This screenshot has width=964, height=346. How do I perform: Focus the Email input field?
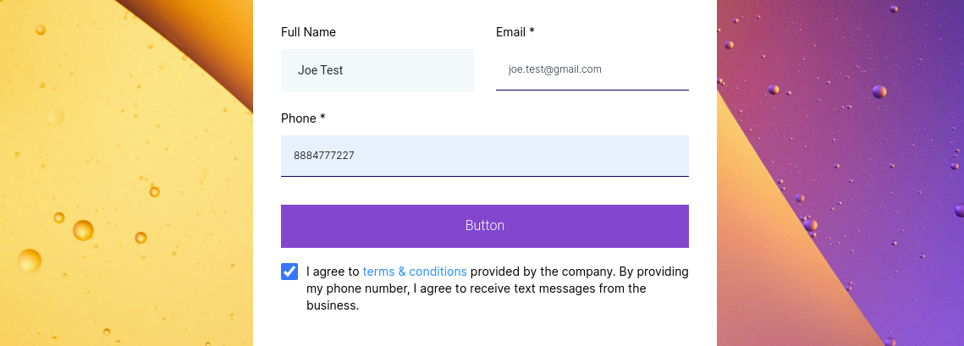pyautogui.click(x=592, y=69)
